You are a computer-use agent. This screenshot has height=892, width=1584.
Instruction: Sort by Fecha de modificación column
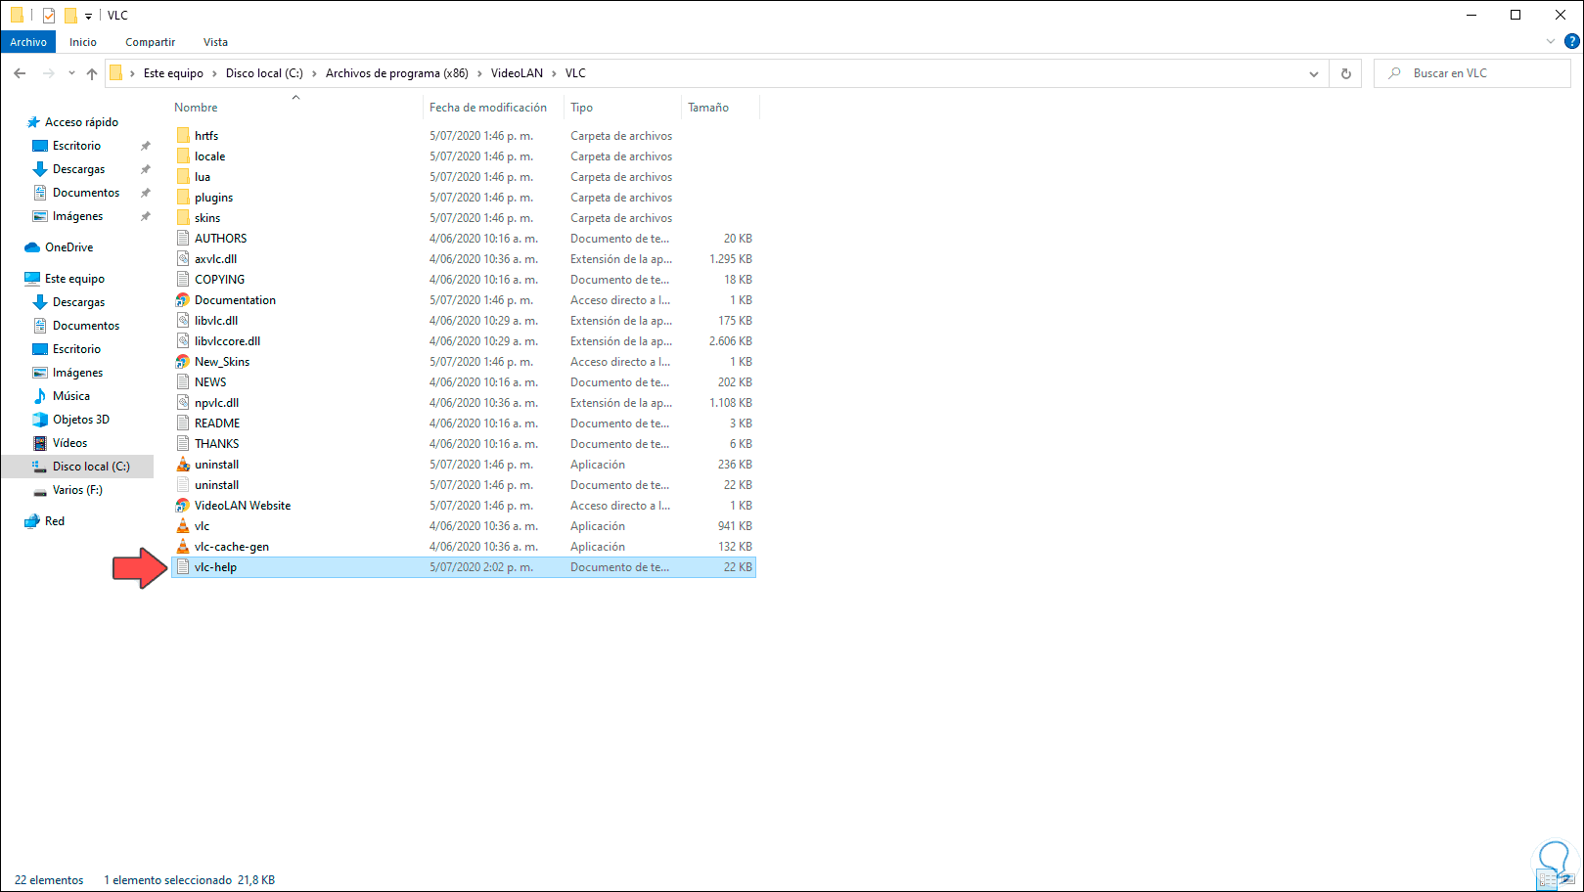click(488, 108)
